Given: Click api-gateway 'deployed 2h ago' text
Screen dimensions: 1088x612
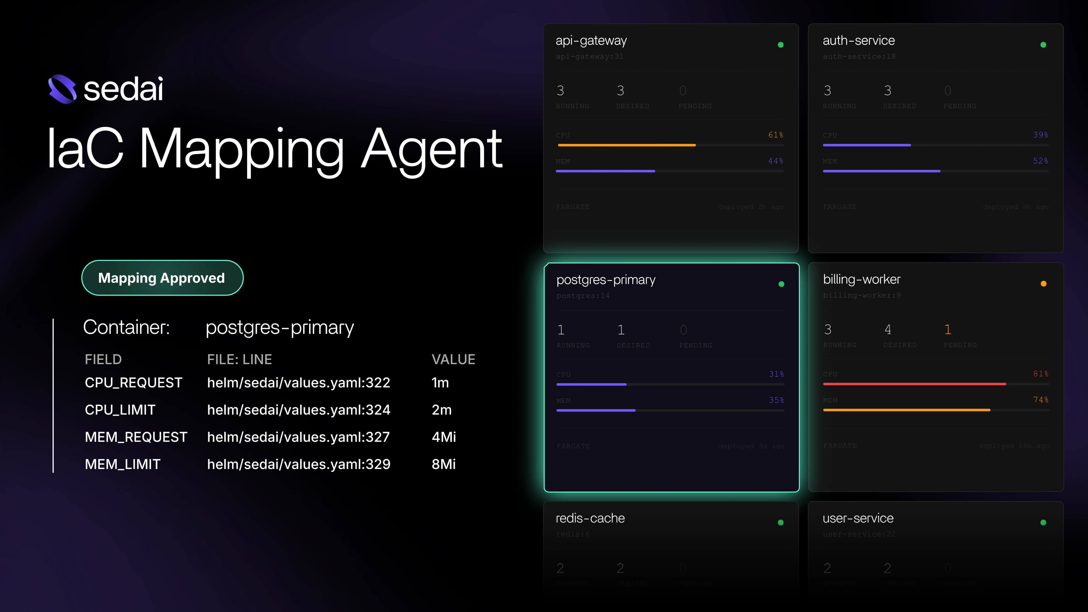Looking at the screenshot, I should tap(751, 207).
